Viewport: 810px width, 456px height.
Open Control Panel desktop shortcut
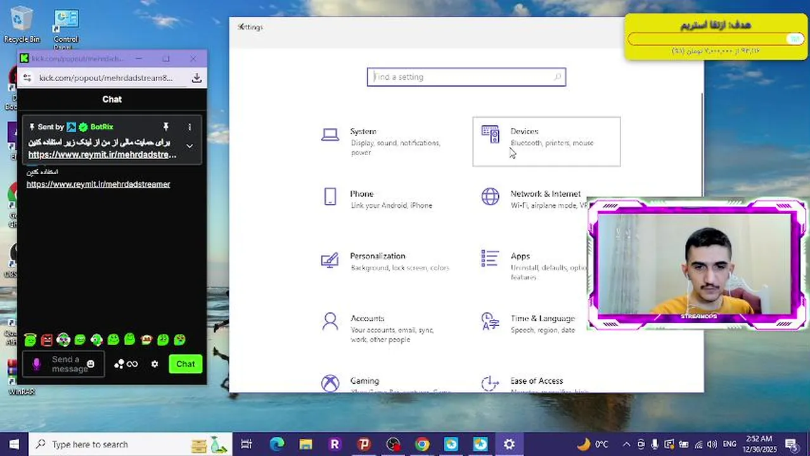(x=66, y=30)
